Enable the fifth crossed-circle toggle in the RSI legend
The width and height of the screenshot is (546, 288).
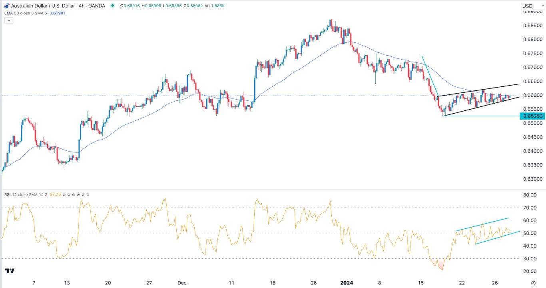pyautogui.click(x=82, y=195)
